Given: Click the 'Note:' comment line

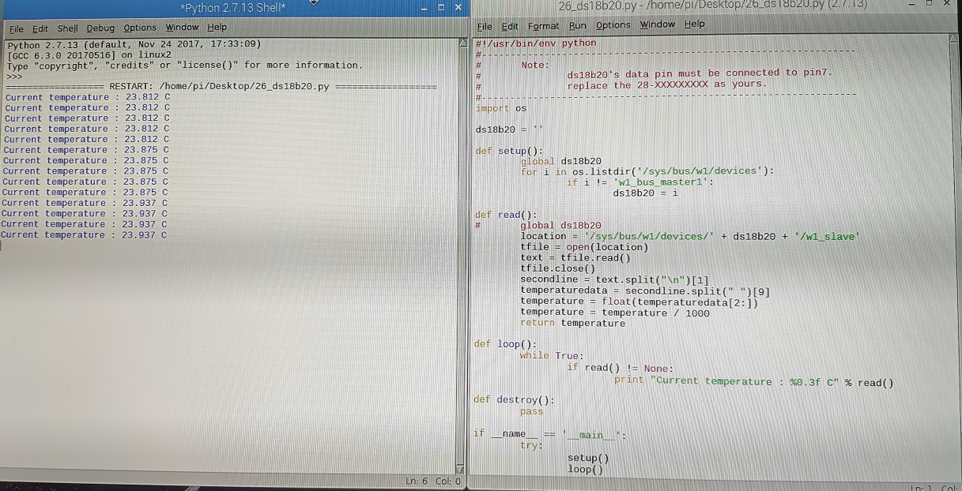Looking at the screenshot, I should tap(534, 66).
